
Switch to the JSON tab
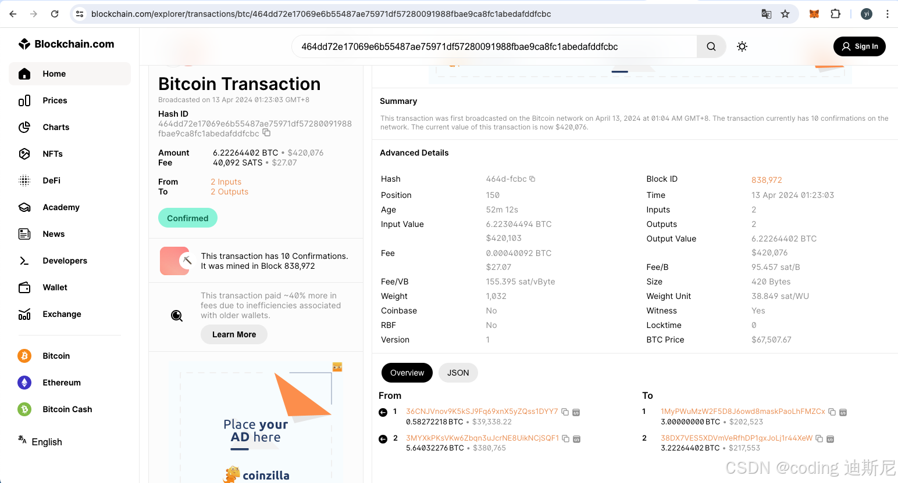[458, 373]
